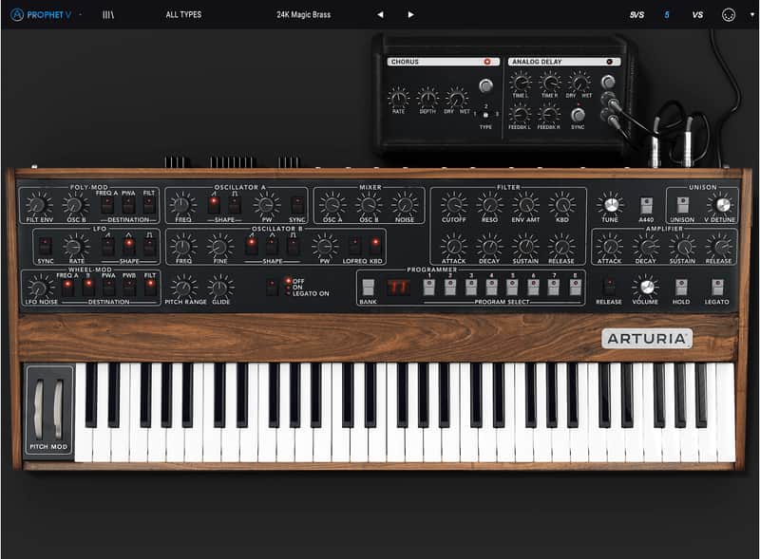Screen dimensions: 760x559
Task: Open the 24K Magic Brass preset name dropdown
Action: 304,13
